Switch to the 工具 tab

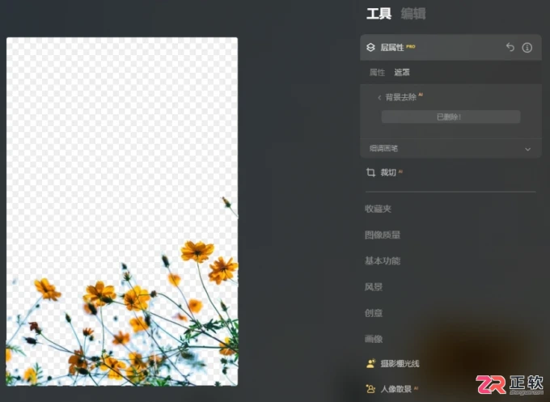click(379, 14)
